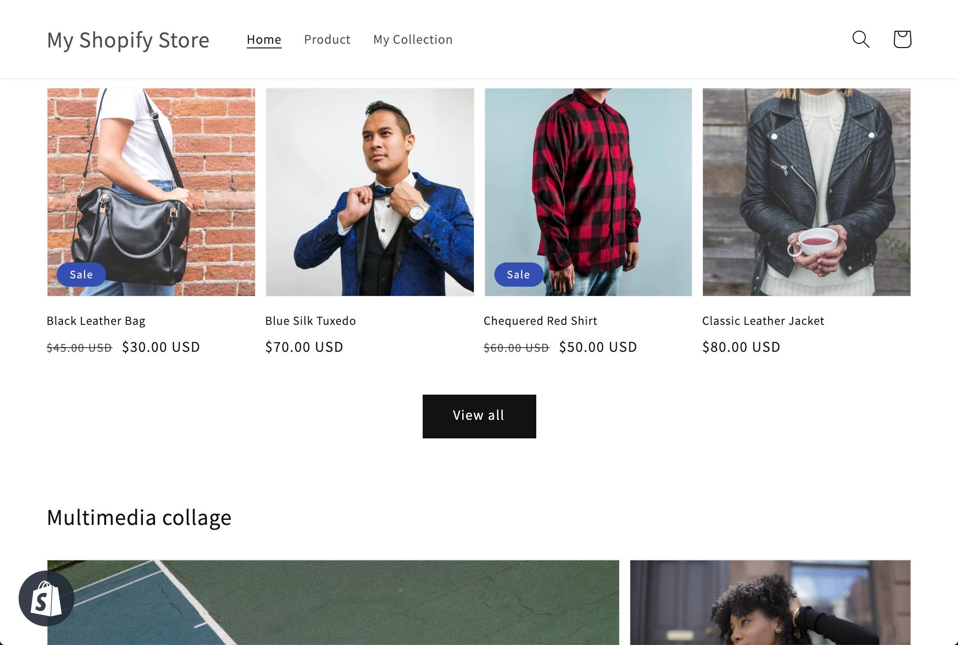
Task: Click the View all products button
Action: pos(479,416)
